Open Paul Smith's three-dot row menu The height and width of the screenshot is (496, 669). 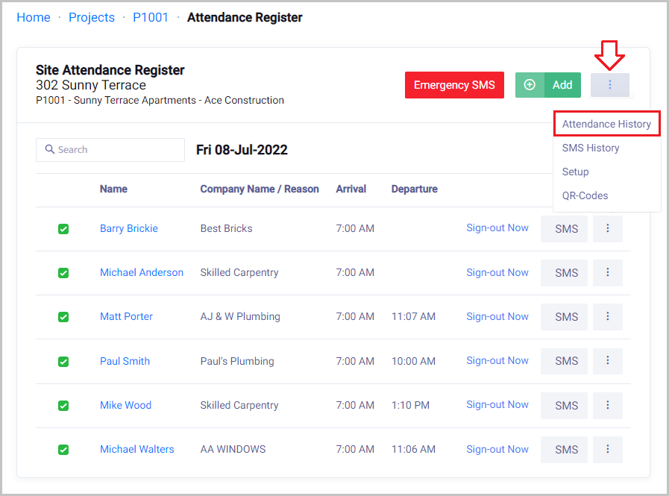(607, 361)
